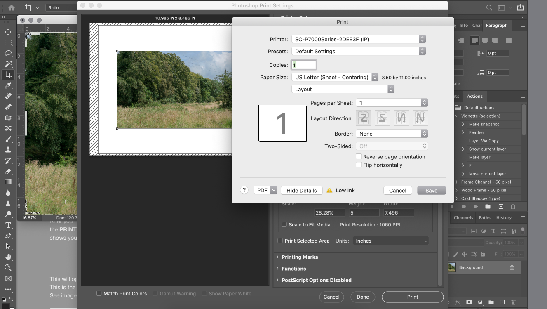The height and width of the screenshot is (309, 547).
Task: Click the Photoshop share icon
Action: 520,7
